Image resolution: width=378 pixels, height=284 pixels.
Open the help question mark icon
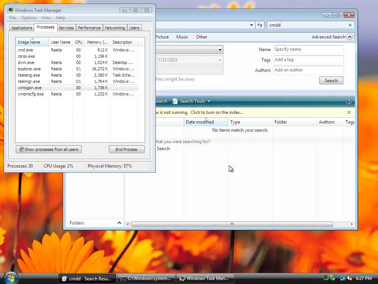(x=348, y=101)
